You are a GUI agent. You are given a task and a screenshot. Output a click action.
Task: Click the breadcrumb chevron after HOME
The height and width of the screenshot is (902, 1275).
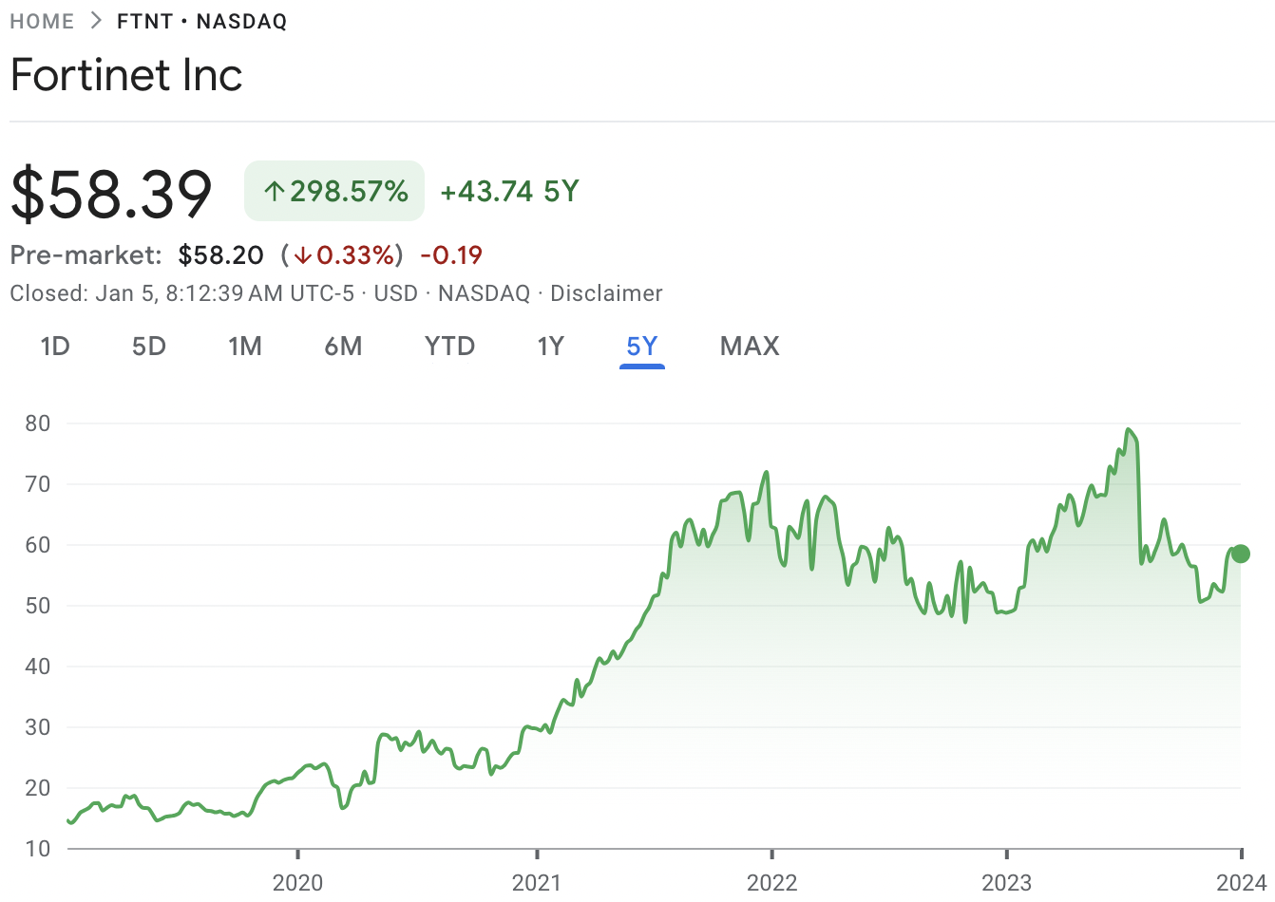(x=95, y=20)
